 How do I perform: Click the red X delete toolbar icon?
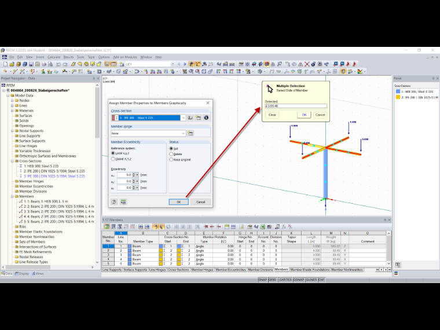coord(307,64)
